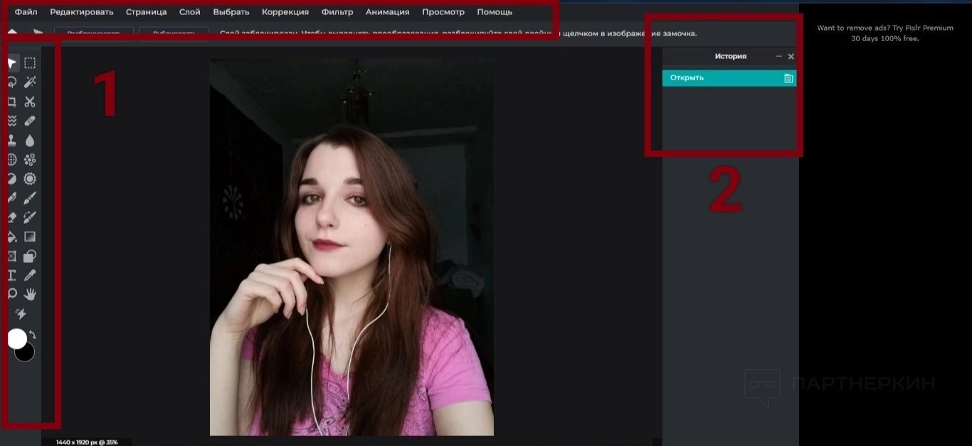The image size is (972, 446).
Task: Select the Magic Wand tool
Action: [30, 82]
